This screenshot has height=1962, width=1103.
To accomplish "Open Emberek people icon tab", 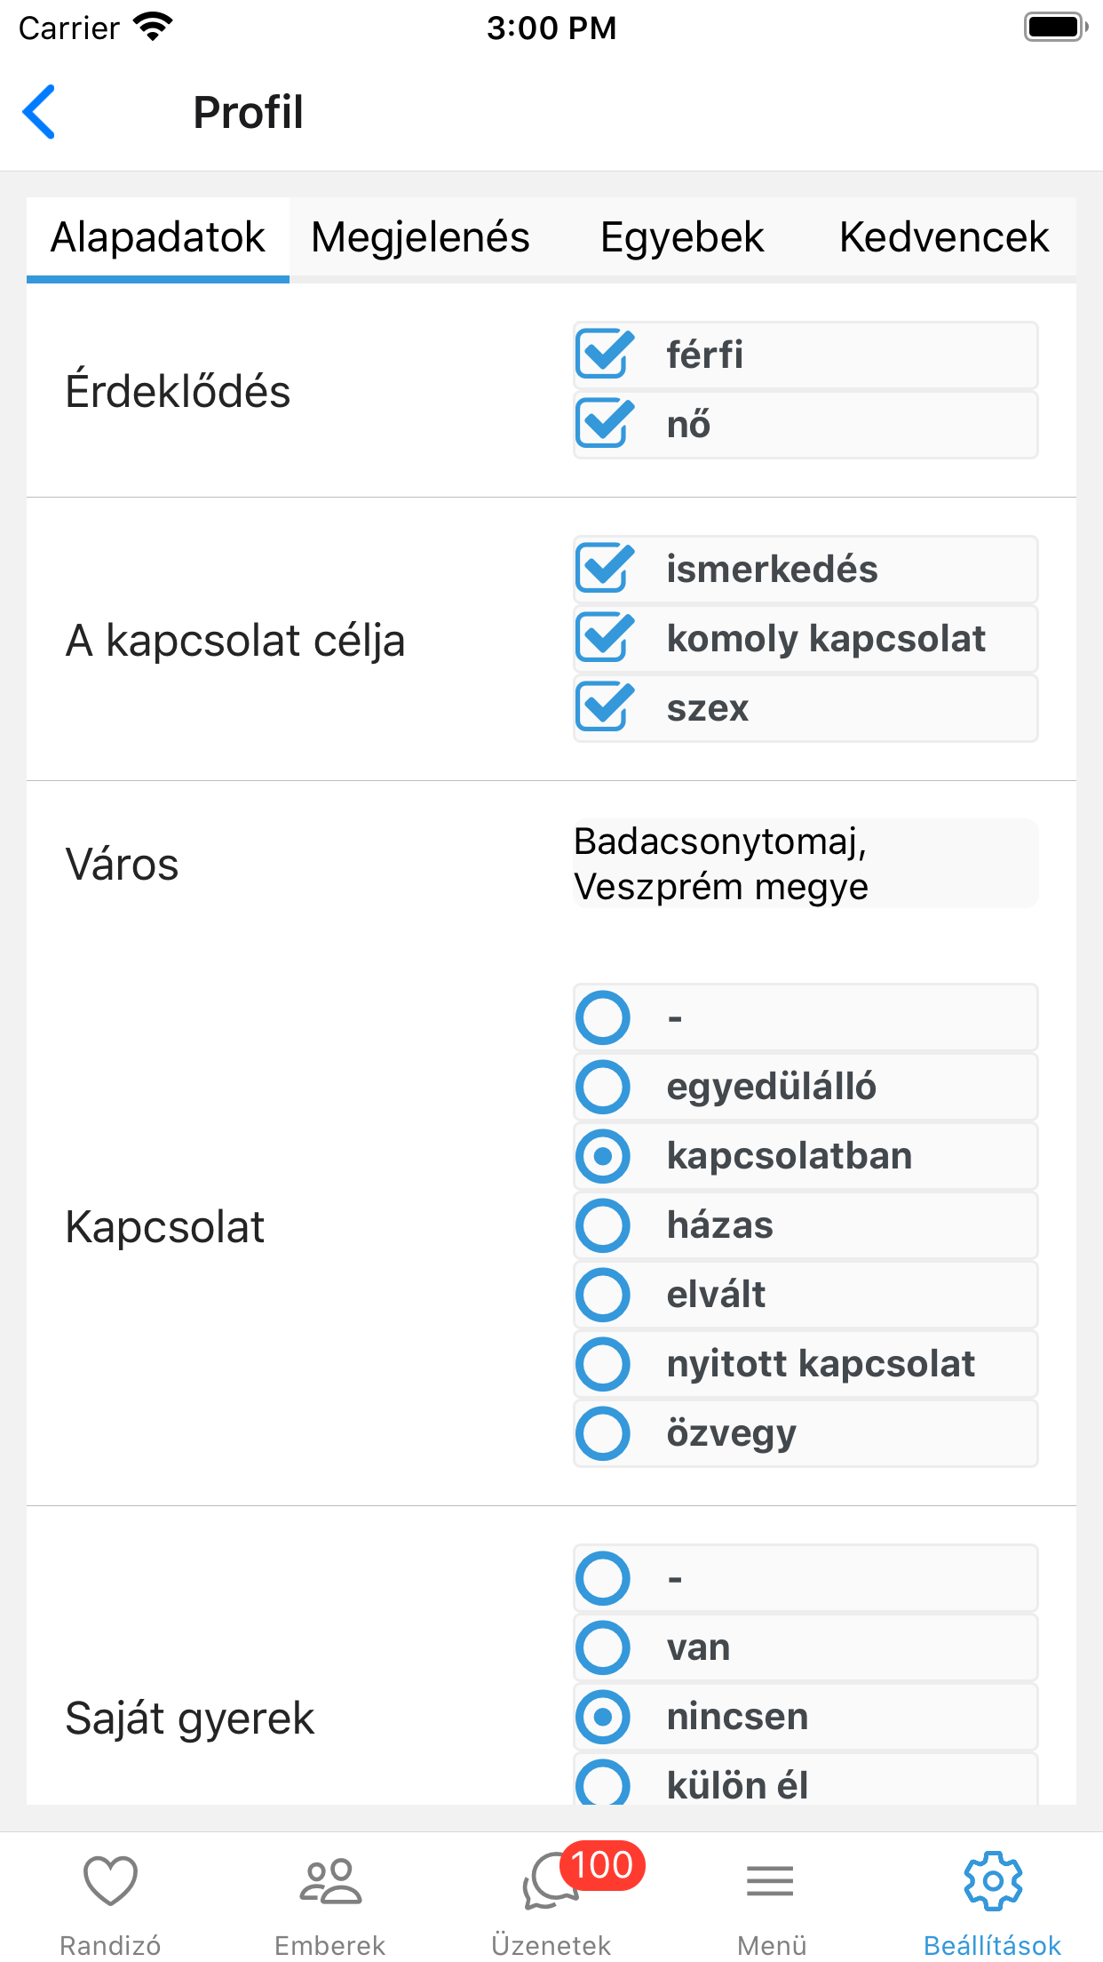I will pyautogui.click(x=330, y=1882).
